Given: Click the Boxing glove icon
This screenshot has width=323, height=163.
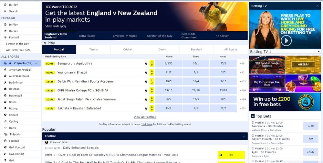Looking at the screenshot, I should coord(5,108).
